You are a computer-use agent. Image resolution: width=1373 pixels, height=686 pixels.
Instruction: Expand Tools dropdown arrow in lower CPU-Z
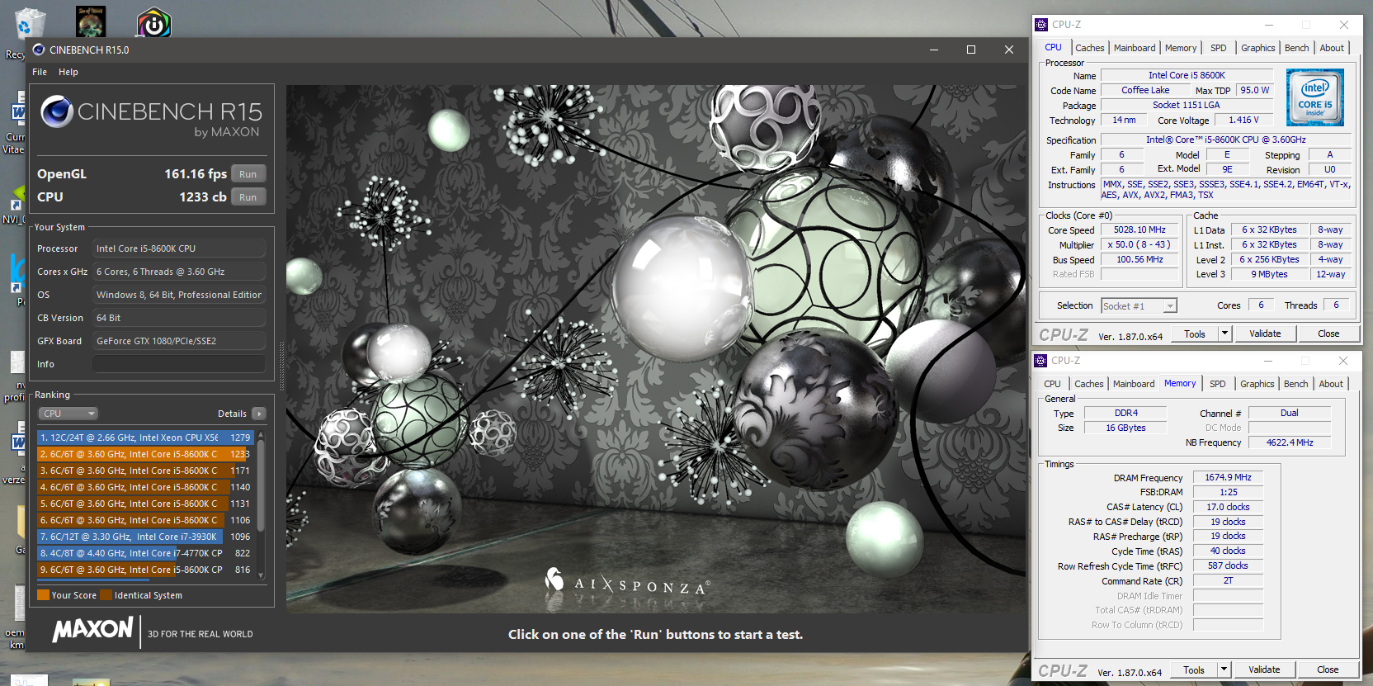coord(1224,670)
